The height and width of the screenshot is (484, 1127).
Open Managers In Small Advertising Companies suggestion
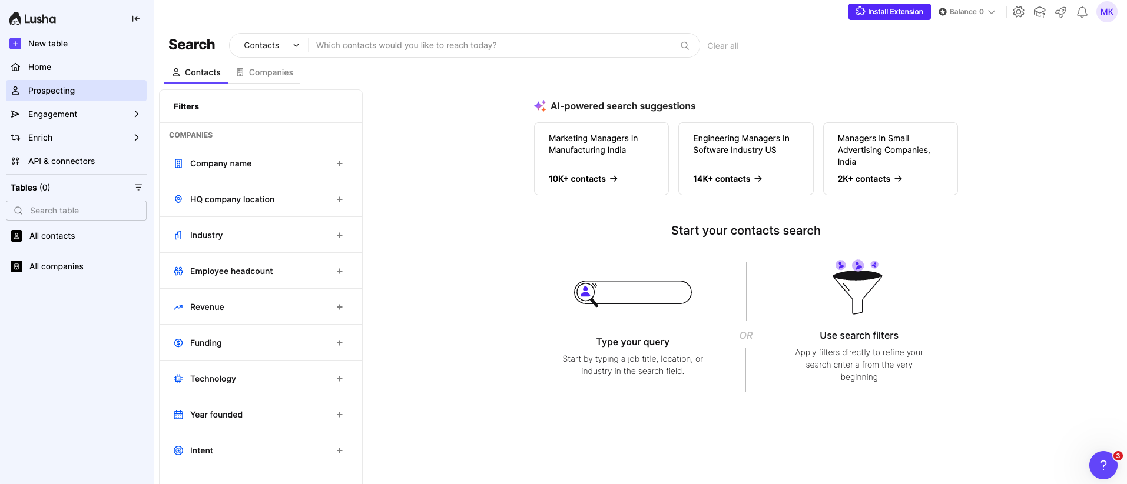(x=890, y=159)
